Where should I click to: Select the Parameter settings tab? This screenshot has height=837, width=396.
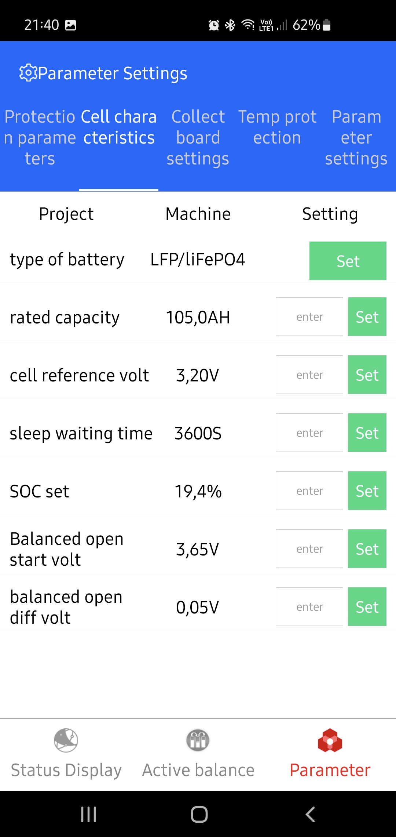tap(356, 138)
